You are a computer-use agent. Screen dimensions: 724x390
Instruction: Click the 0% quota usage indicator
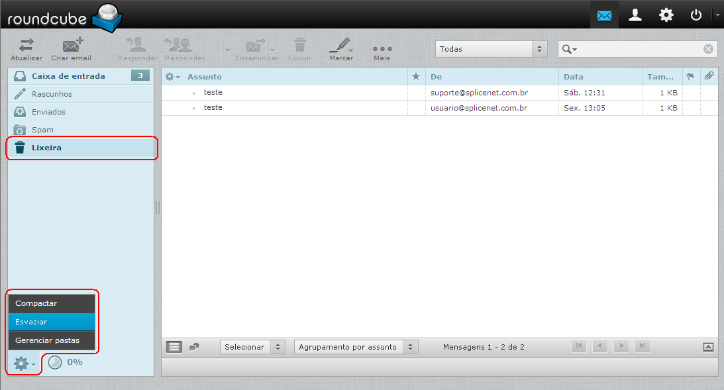click(x=66, y=362)
